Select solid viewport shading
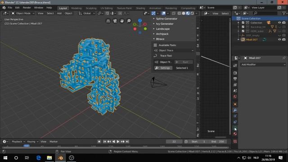This screenshot has width=288, height=162. pos(184,13)
